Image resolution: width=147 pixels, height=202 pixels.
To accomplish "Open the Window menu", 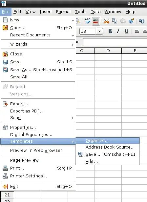I will click(113, 12).
